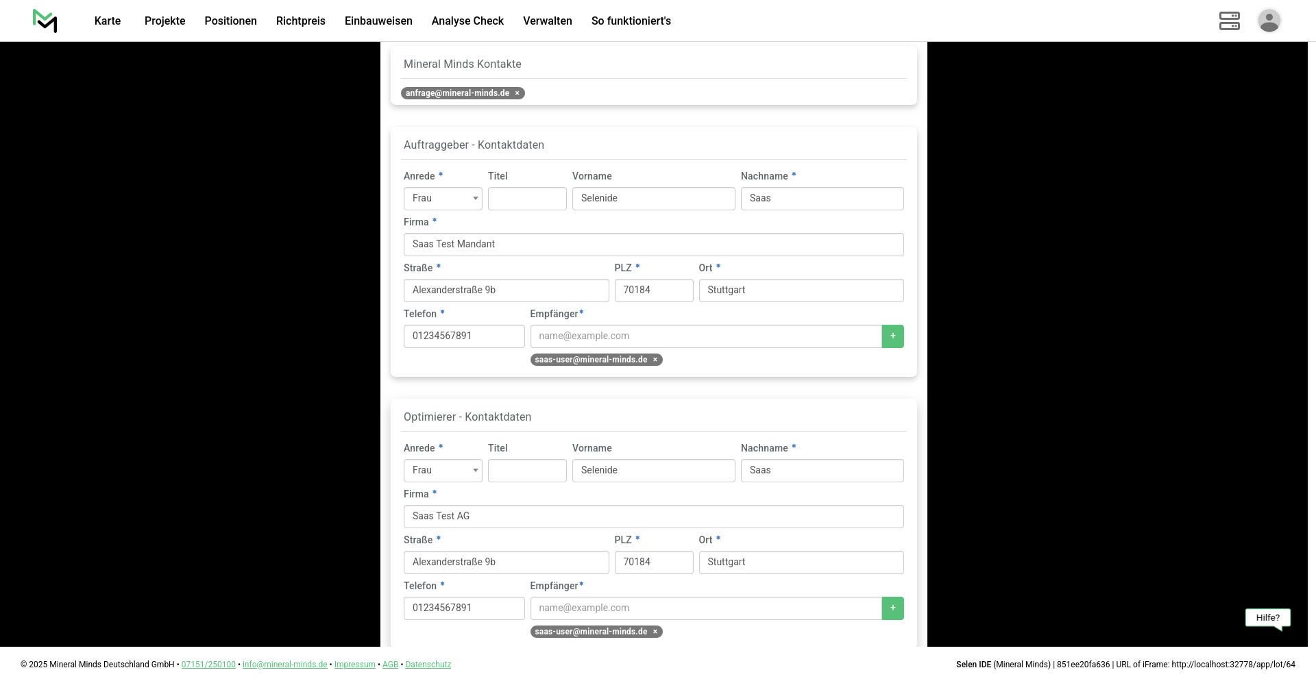Screen dimensions: 1316x681
Task: Remove Auftraggeber saas-user email tag
Action: [x=655, y=360]
